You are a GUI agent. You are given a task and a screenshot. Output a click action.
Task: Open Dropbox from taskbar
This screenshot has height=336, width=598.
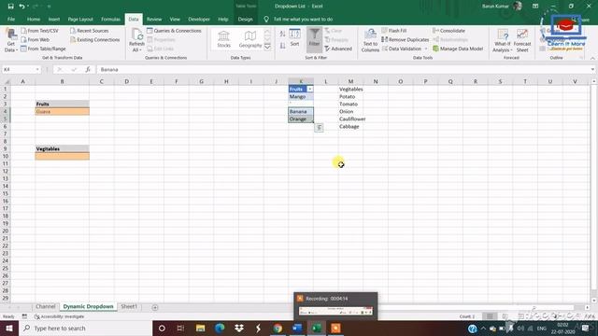pos(239,328)
